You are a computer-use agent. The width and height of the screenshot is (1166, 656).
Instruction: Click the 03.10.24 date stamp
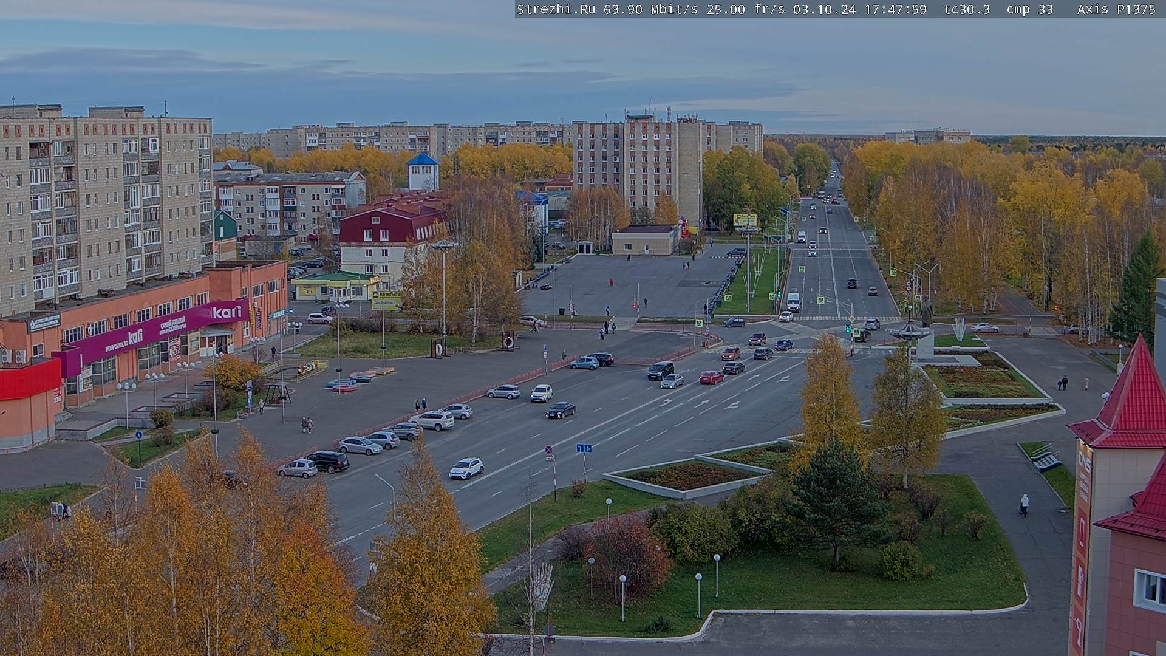point(824,9)
